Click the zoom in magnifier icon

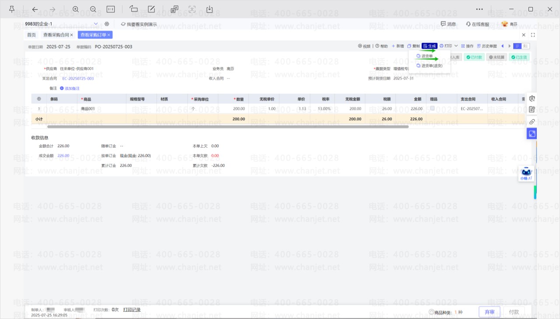point(76,9)
